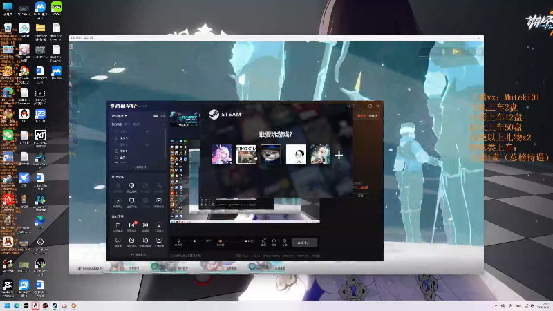
Task: Click the yellow play icon in game window
Action: [x=456, y=52]
